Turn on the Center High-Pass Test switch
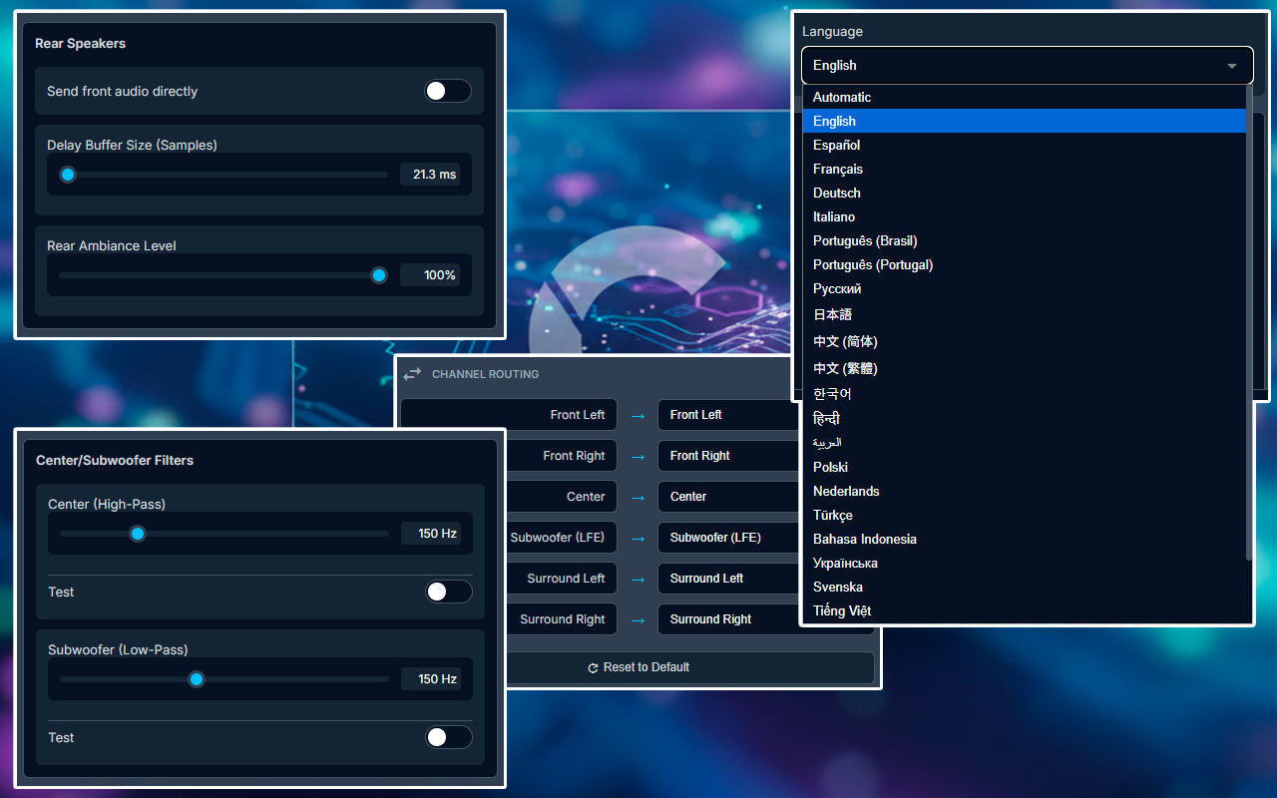The height and width of the screenshot is (798, 1277). 448,592
